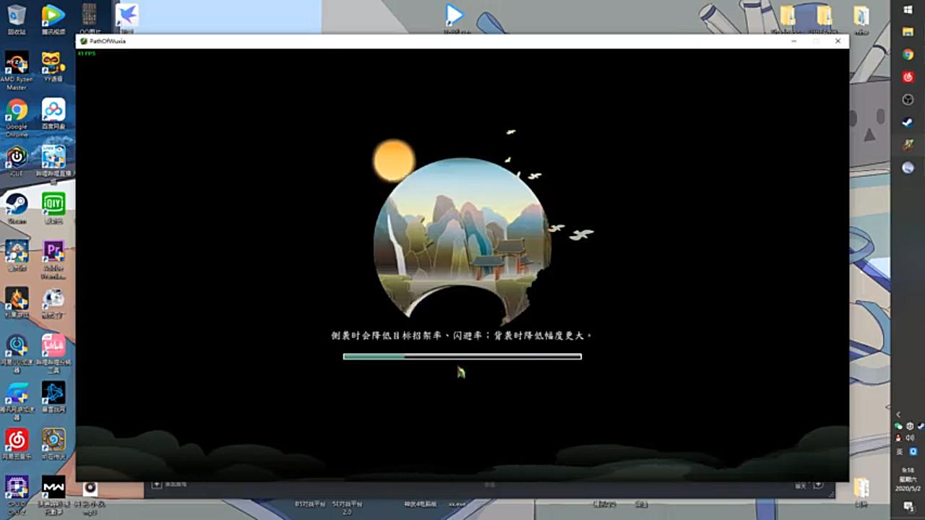The image size is (925, 520).
Task: Open the Adobe Premiere desktop shortcut
Action: click(53, 259)
